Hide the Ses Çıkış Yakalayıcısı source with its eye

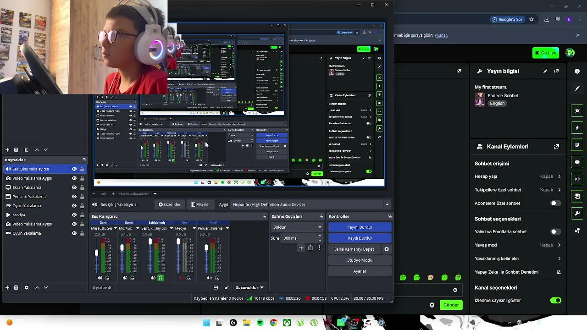coord(74,169)
